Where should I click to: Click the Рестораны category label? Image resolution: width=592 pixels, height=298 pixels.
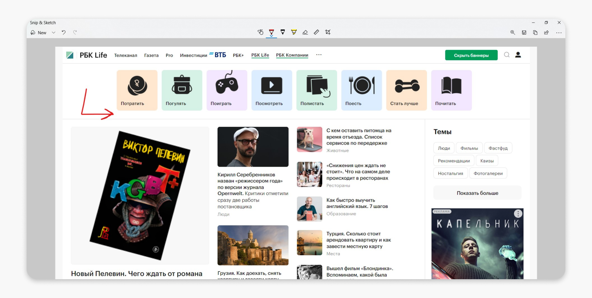[x=338, y=186]
